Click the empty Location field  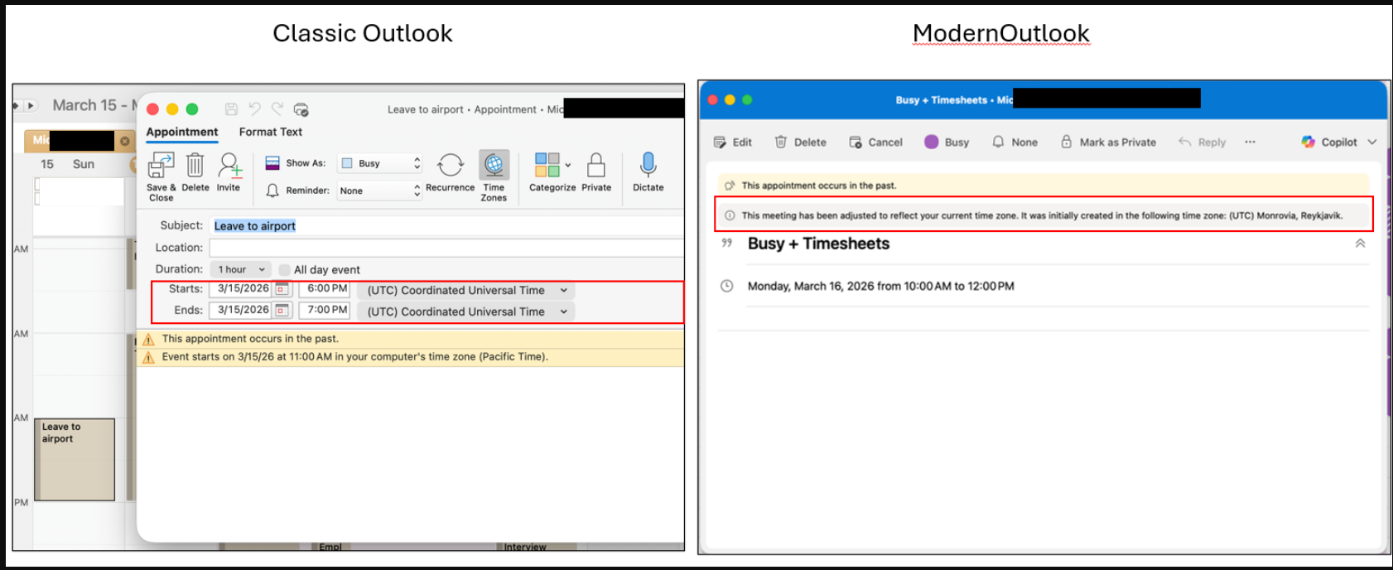(446, 248)
